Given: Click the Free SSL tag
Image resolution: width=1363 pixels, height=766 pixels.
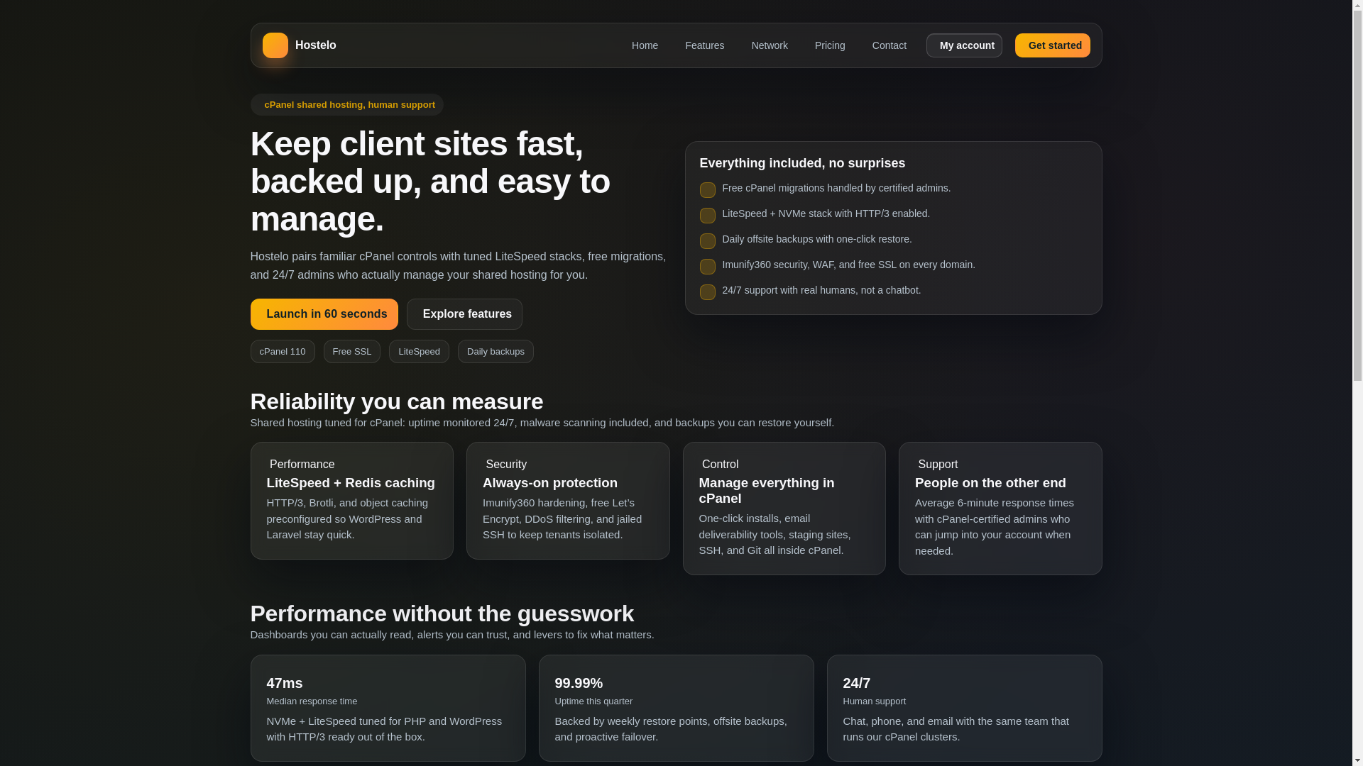Looking at the screenshot, I should click(351, 352).
